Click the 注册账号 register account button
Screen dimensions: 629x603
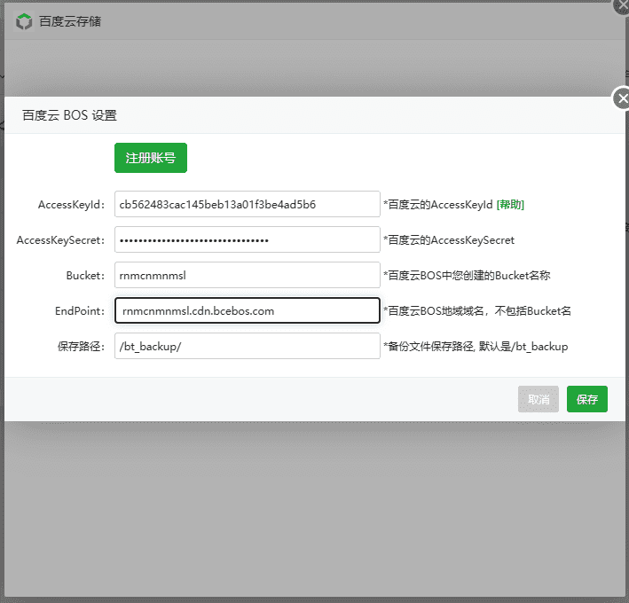pyautogui.click(x=151, y=158)
